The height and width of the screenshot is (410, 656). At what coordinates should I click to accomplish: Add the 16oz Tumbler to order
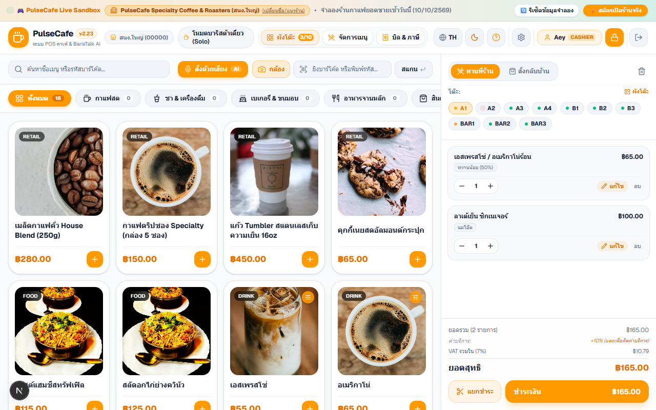click(x=310, y=259)
